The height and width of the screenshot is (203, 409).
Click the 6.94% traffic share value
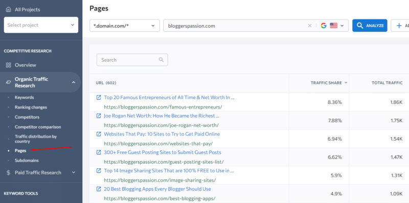(x=335, y=139)
